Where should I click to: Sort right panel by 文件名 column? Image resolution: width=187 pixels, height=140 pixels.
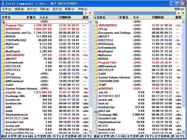[106, 18]
